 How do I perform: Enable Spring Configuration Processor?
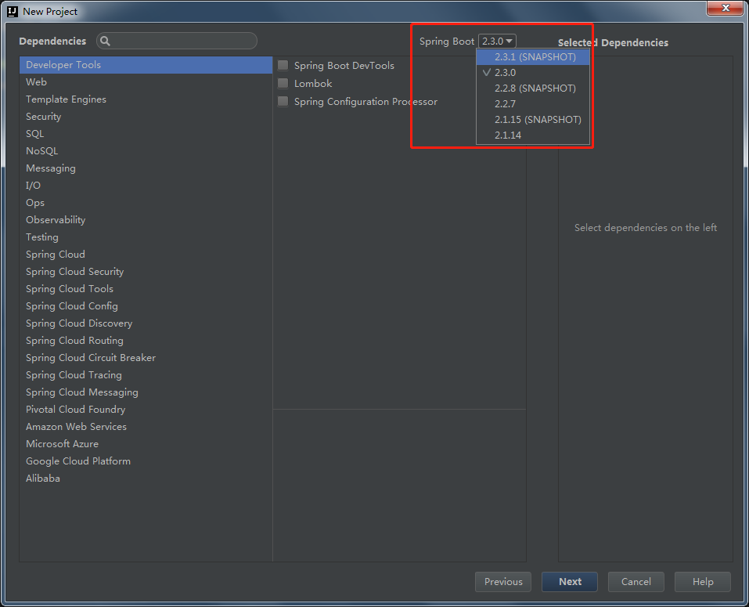click(283, 101)
